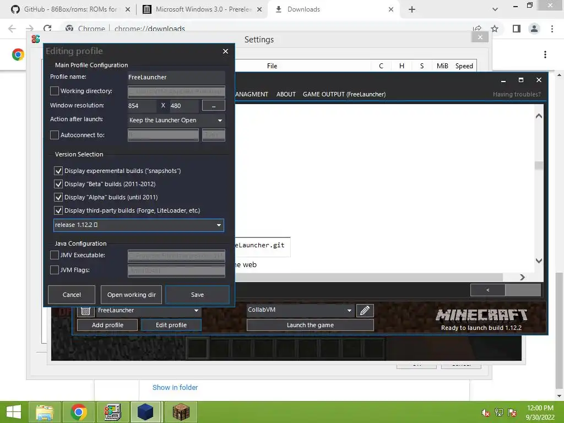564x423 pixels.
Task: Toggle Chrome side panel icon
Action: tap(517, 29)
